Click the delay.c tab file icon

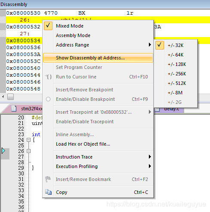point(157,109)
